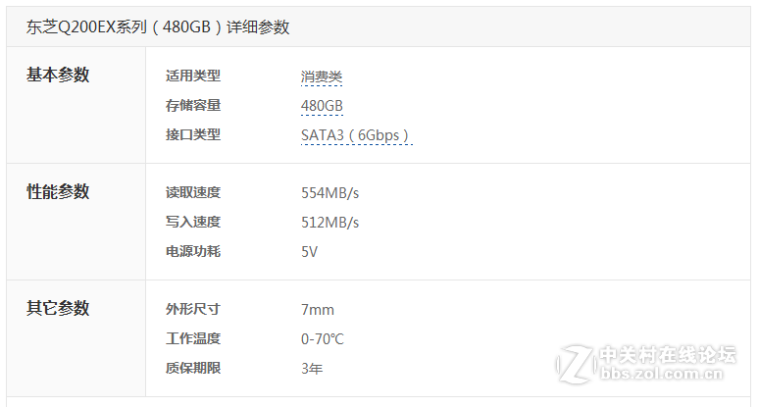
Task: Select the 质保期限 label
Action: [193, 369]
